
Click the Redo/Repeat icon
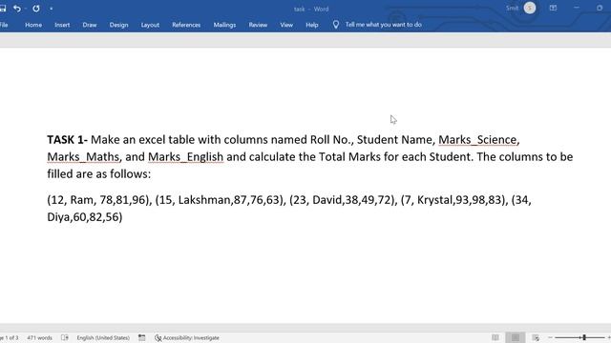tap(36, 9)
